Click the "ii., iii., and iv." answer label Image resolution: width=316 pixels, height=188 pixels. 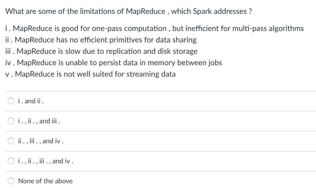pyautogui.click(x=41, y=141)
